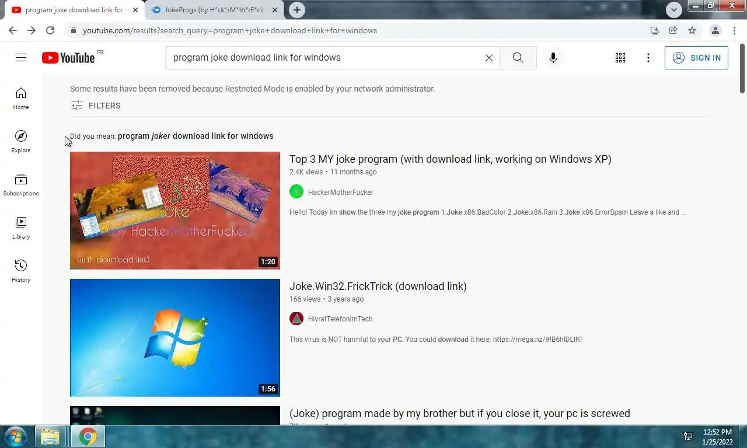Screen dimensions: 747x448
Task: Open Library in the sidebar
Action: pyautogui.click(x=21, y=228)
